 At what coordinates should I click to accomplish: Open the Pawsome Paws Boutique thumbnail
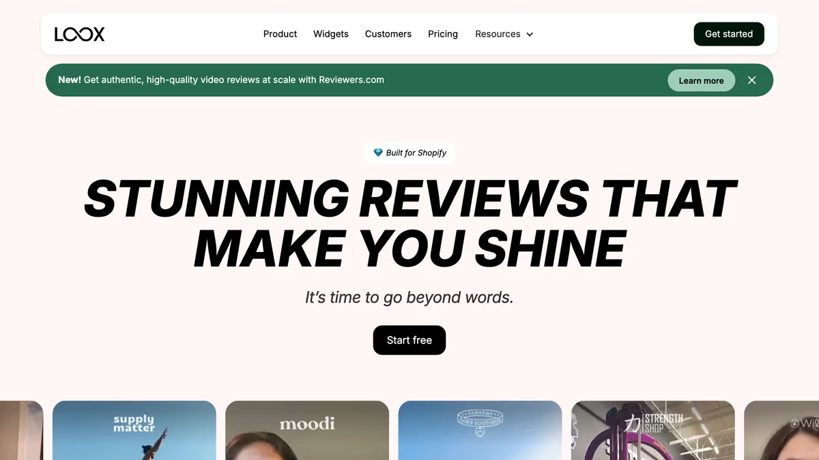[x=480, y=430]
